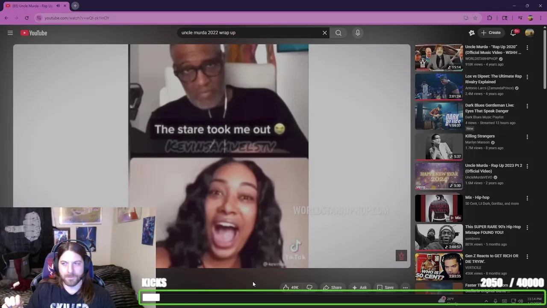This screenshot has height=308, width=547.
Task: Go to YouTube home via the logo
Action: coord(34,33)
